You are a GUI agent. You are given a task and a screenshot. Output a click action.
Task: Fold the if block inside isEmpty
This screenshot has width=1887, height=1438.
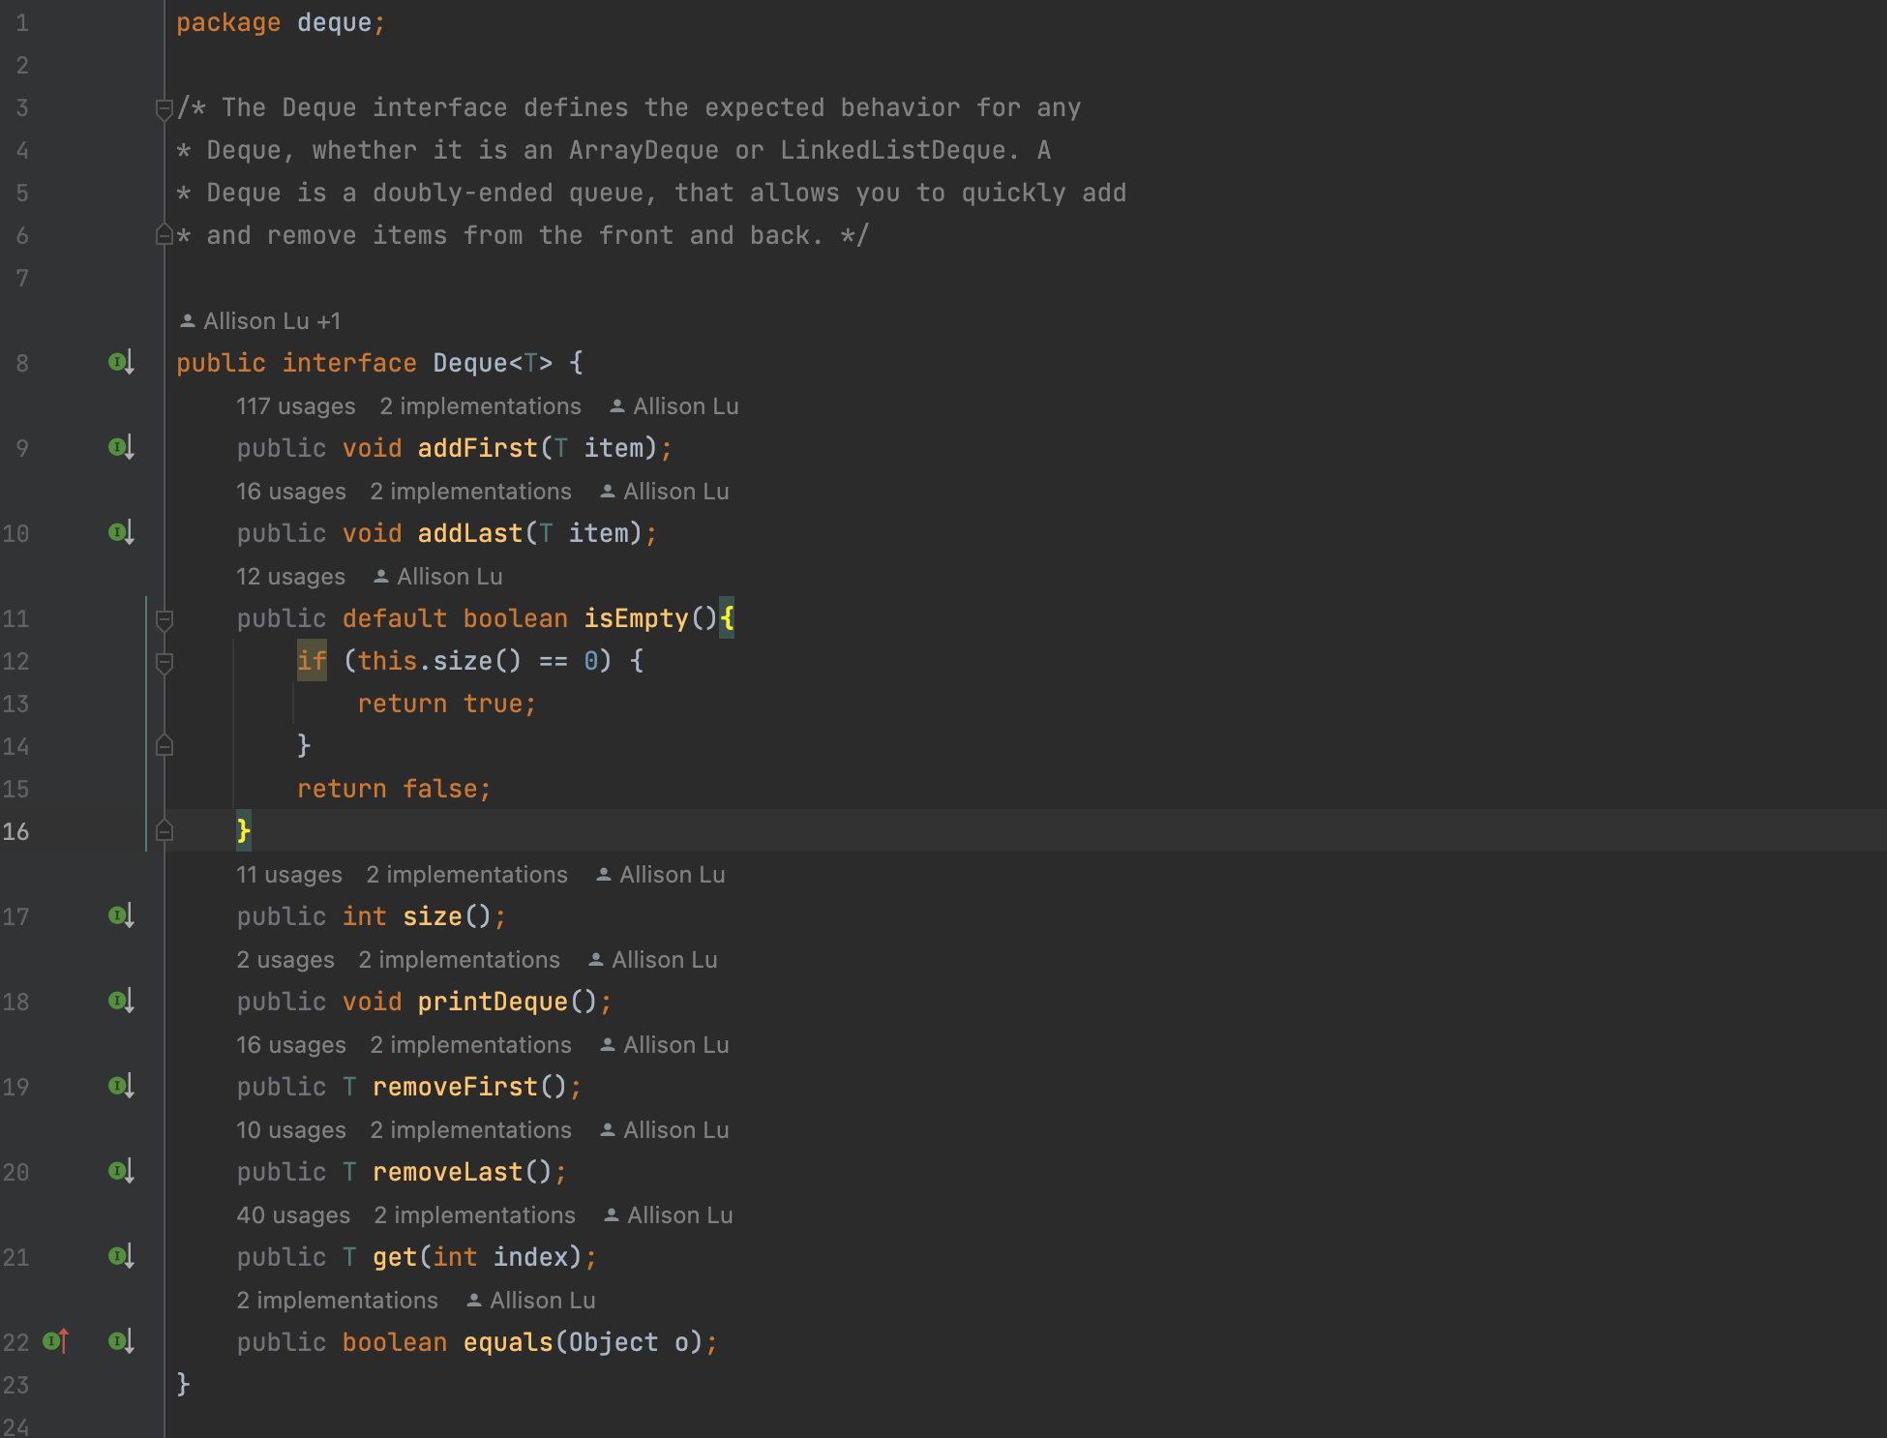click(165, 662)
